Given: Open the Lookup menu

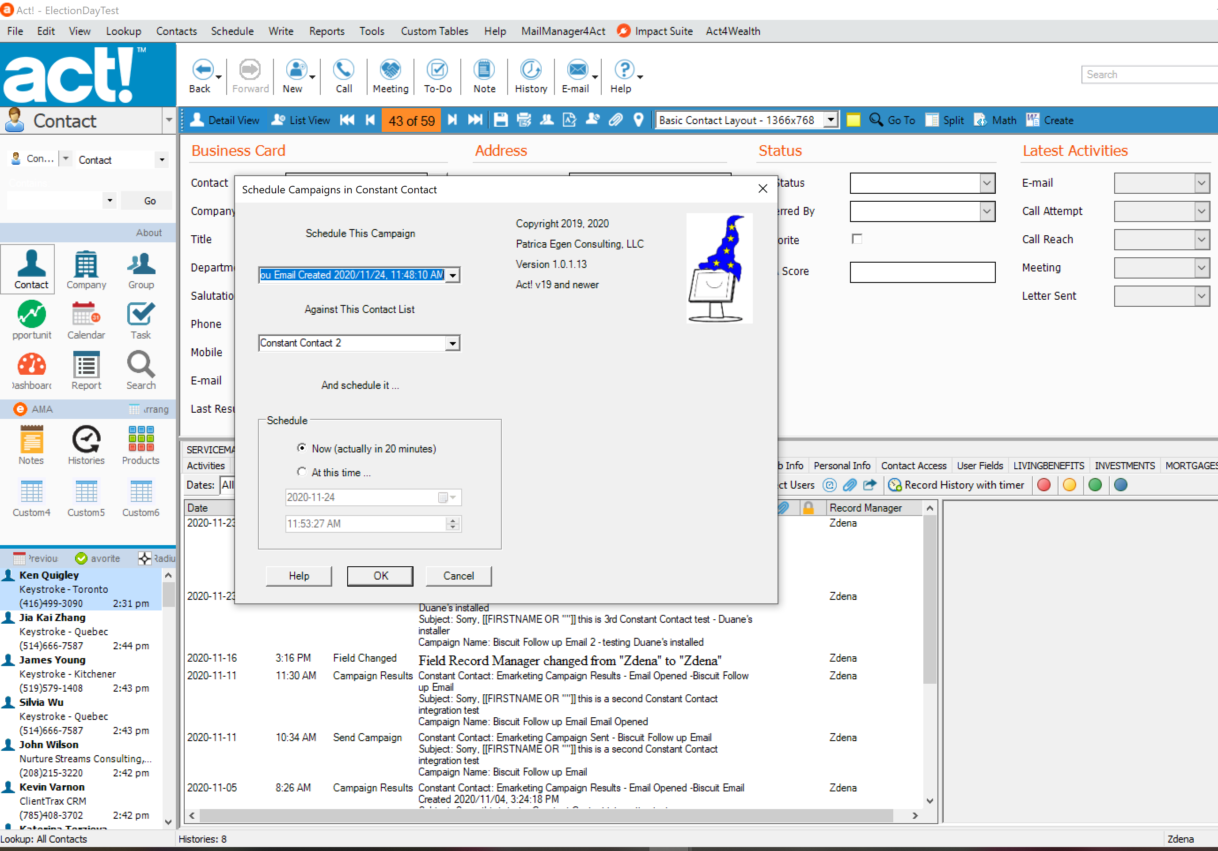Looking at the screenshot, I should pos(124,31).
